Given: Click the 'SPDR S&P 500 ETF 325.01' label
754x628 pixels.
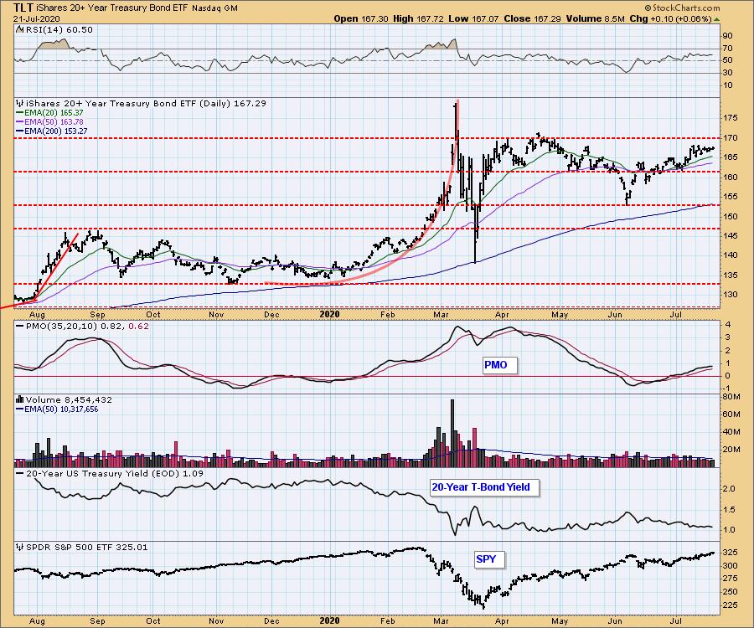Looking at the screenshot, I should (86, 547).
